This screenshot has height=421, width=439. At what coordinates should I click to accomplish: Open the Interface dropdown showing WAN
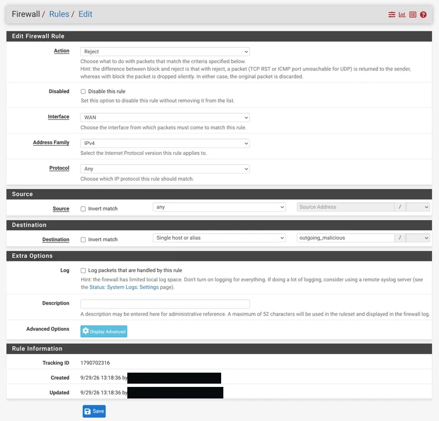[165, 118]
